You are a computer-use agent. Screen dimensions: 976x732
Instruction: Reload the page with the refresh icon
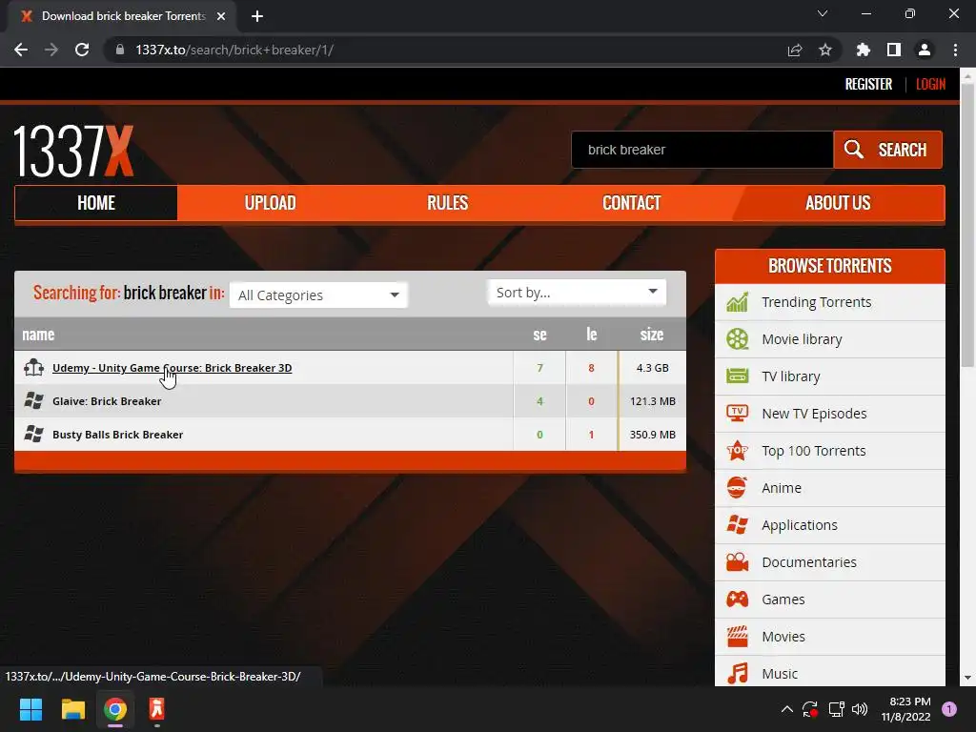tap(82, 50)
